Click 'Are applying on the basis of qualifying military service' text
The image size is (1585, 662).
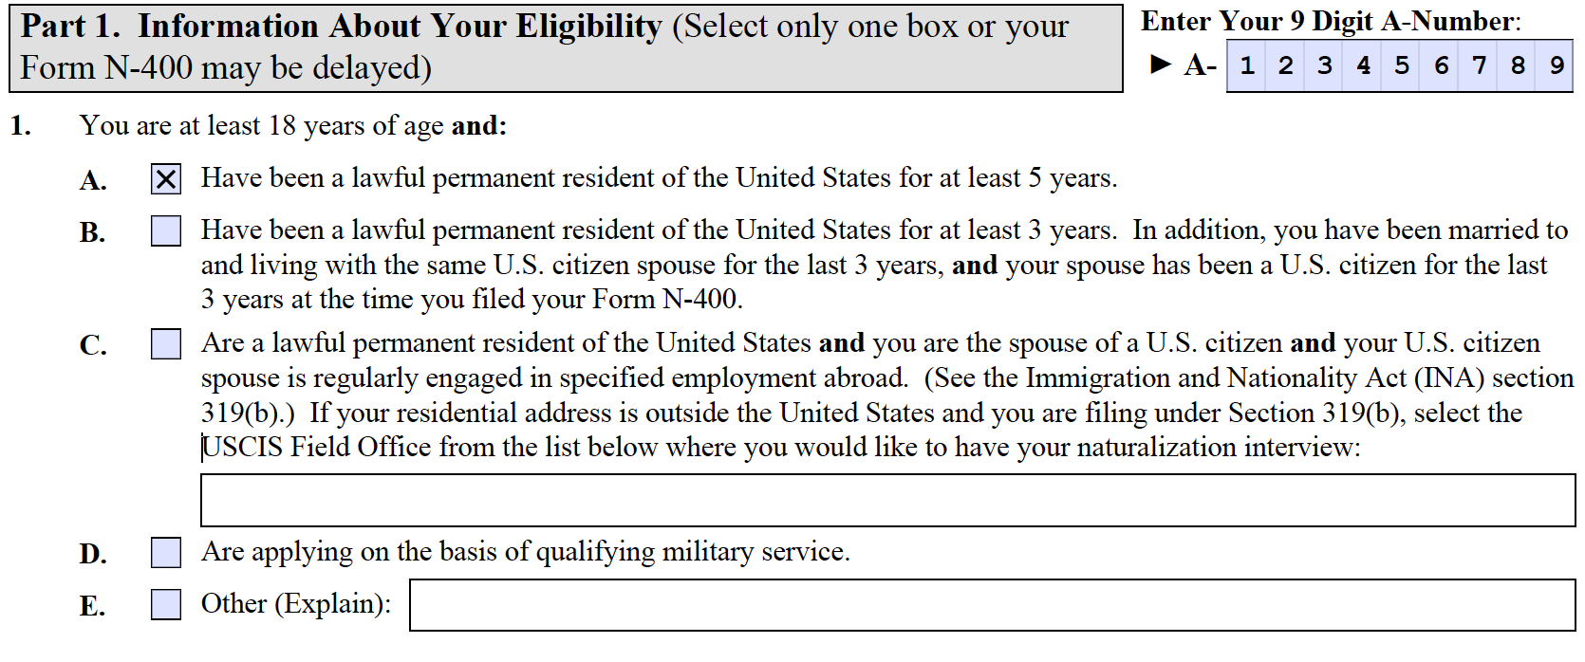coord(525,552)
